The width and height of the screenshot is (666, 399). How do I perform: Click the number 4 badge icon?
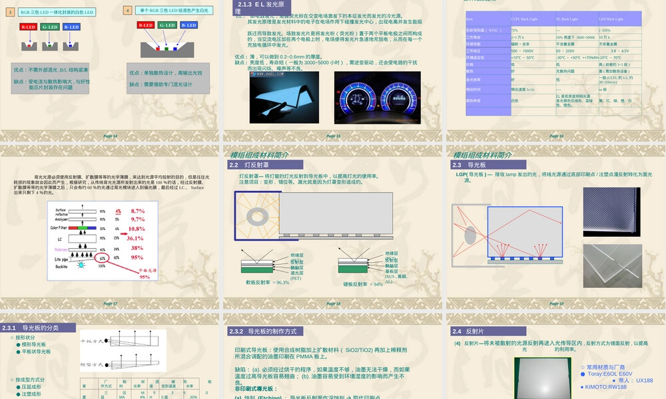[x=127, y=10]
